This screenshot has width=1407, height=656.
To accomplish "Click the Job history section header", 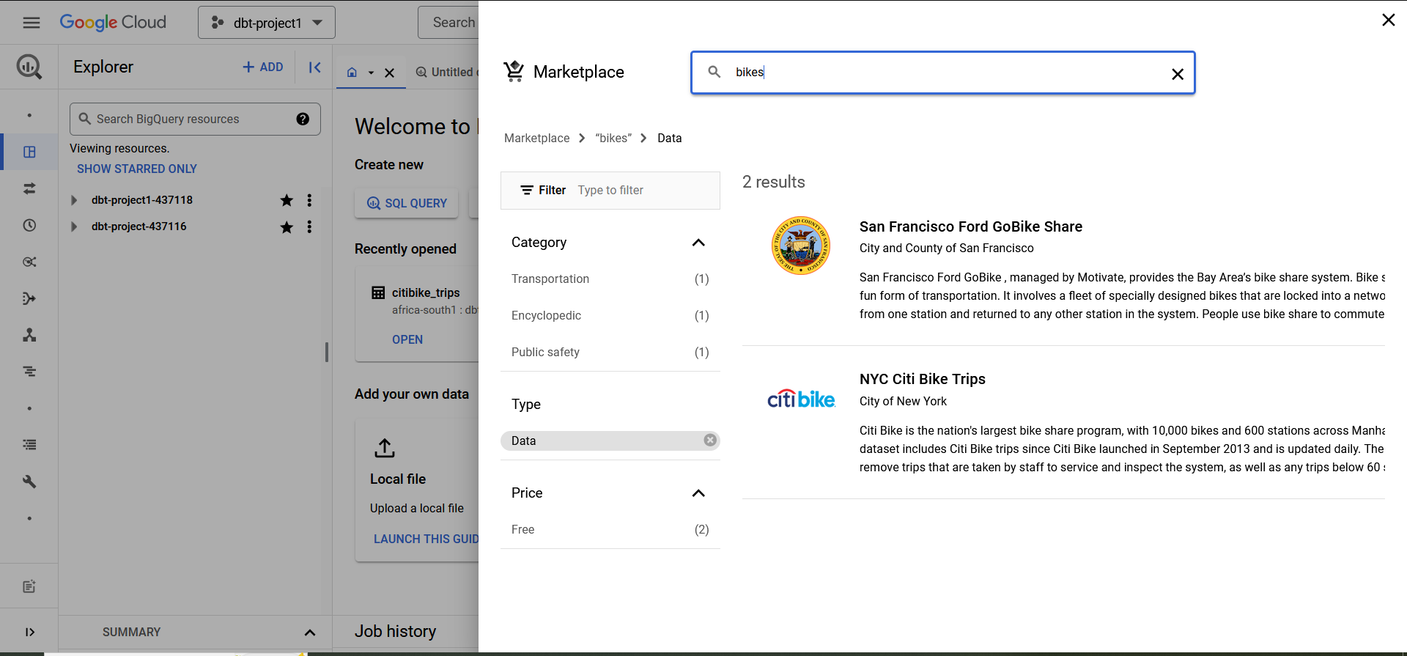I will click(x=396, y=631).
